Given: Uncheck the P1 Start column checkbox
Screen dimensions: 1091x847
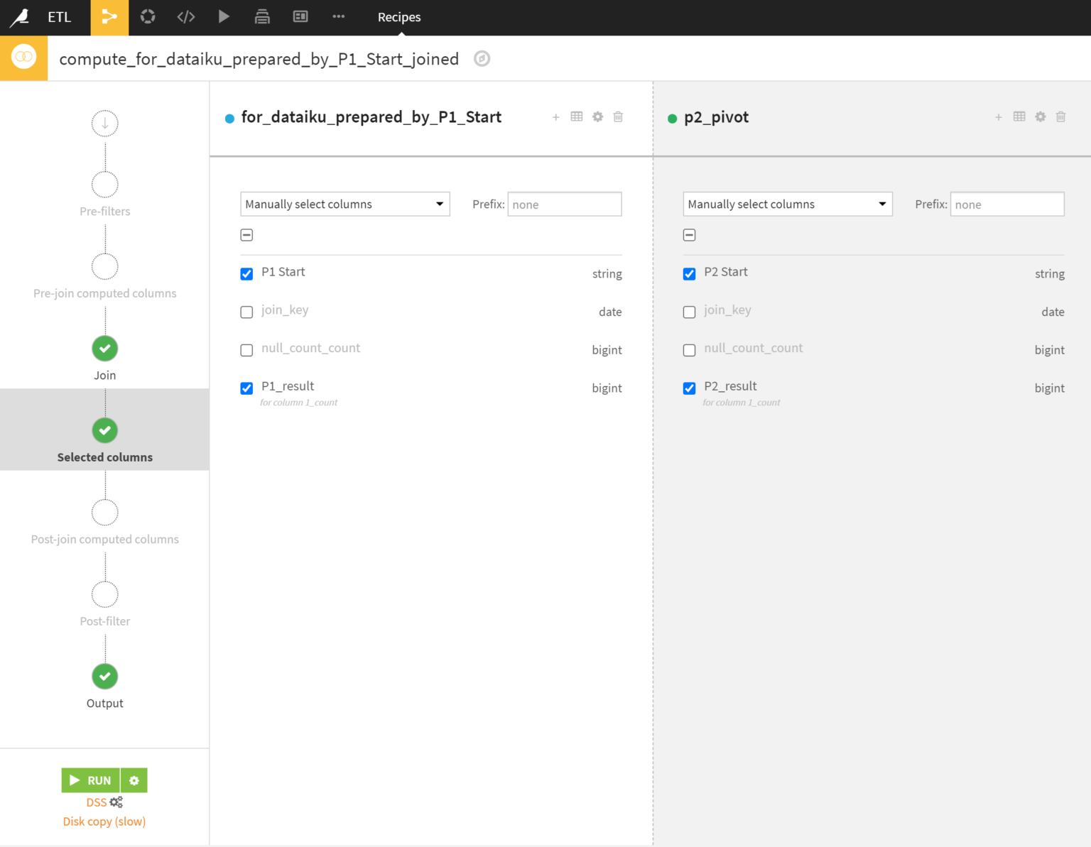Looking at the screenshot, I should click(246, 274).
